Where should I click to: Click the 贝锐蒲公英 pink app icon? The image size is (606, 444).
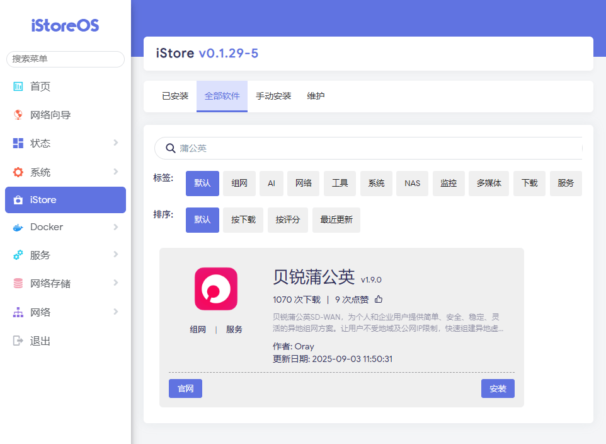click(216, 289)
